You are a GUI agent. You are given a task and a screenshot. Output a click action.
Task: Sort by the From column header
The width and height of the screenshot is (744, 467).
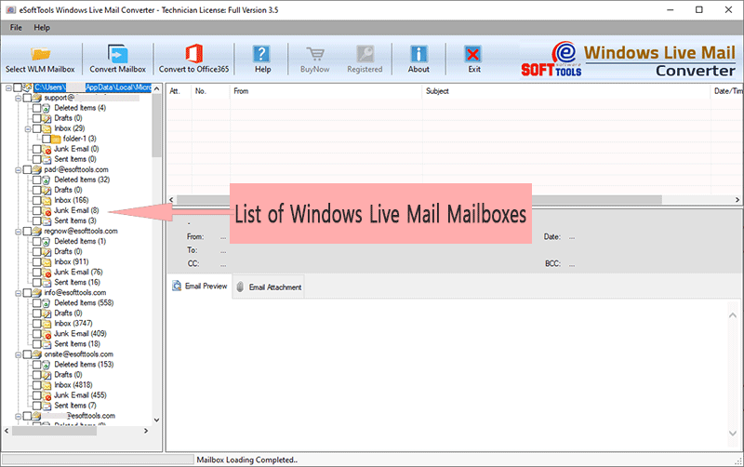(x=325, y=91)
